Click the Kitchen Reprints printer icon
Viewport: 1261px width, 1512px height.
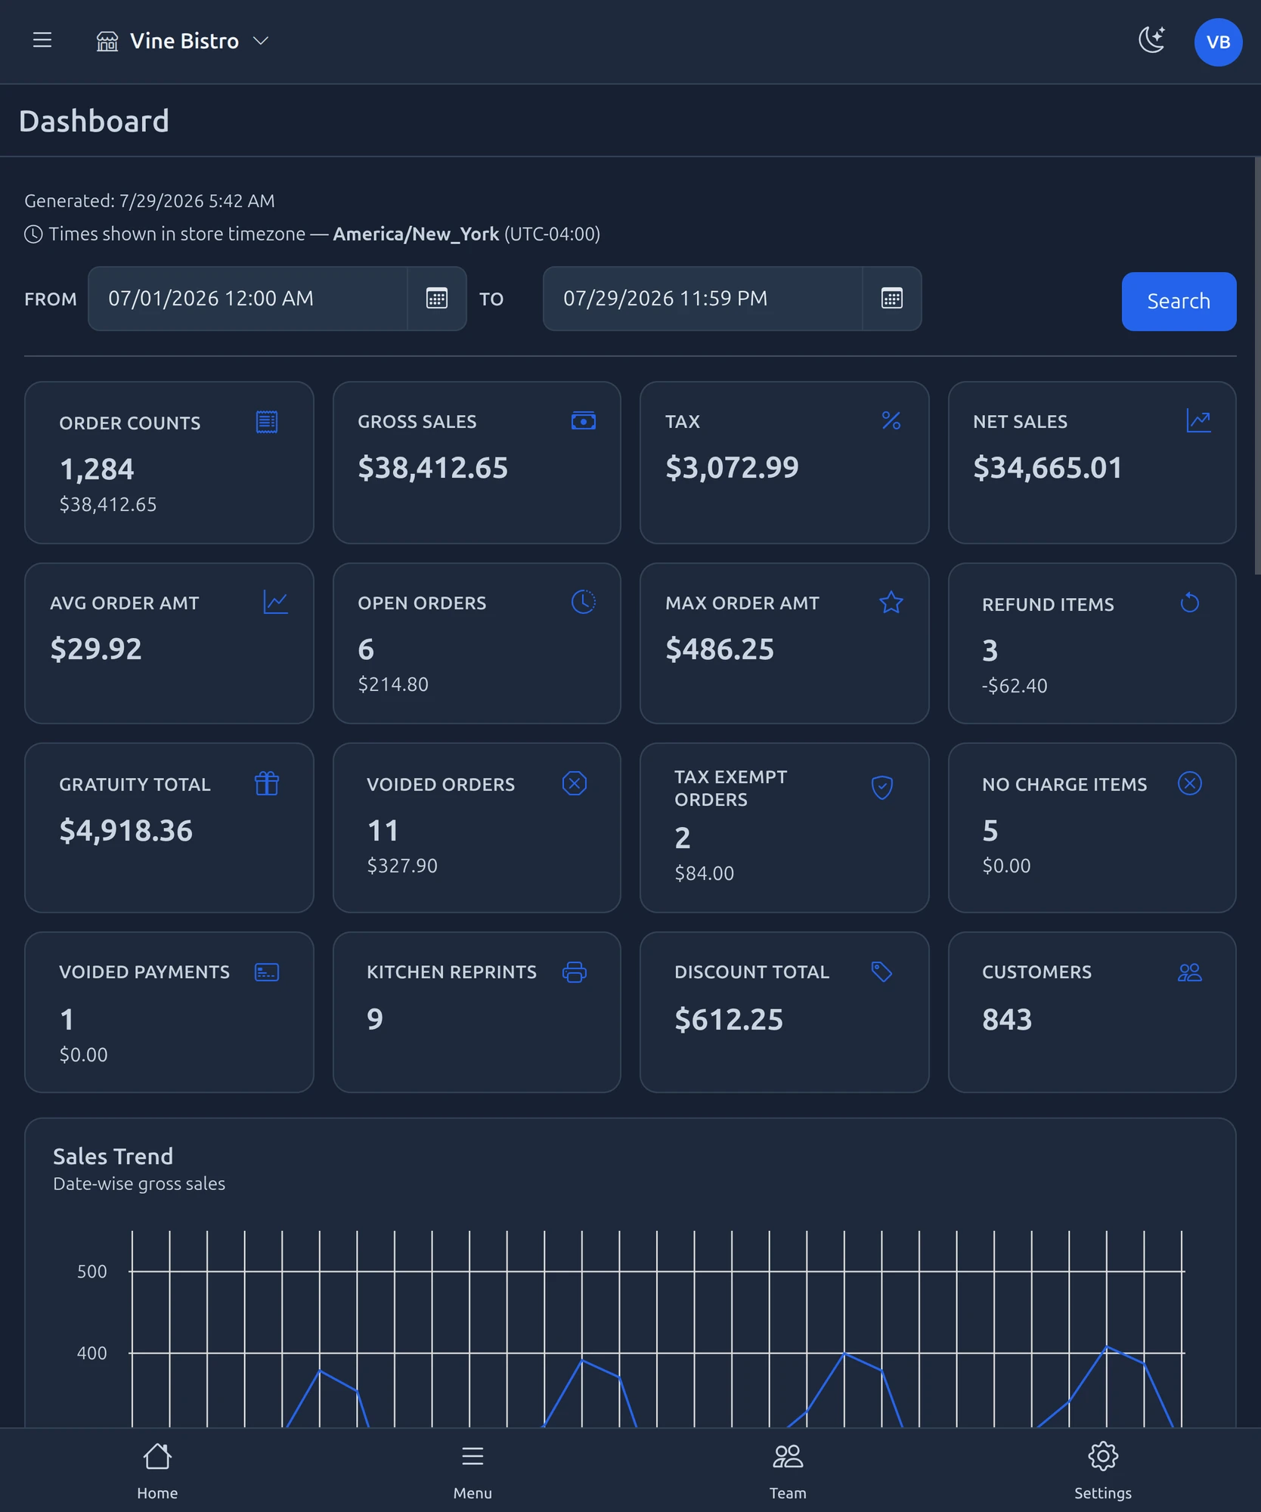575,971
